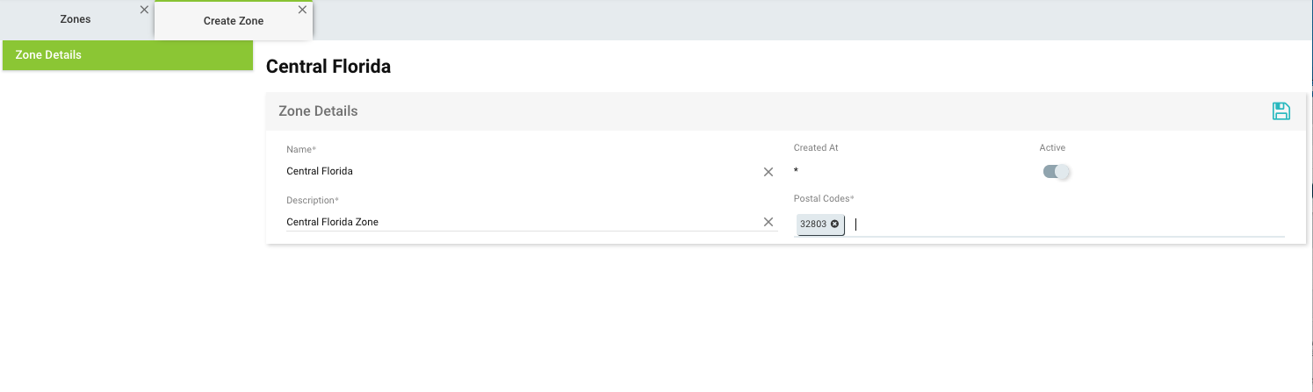Select the 32803 postal code chip
The height and width of the screenshot is (392, 1313).
click(812, 225)
